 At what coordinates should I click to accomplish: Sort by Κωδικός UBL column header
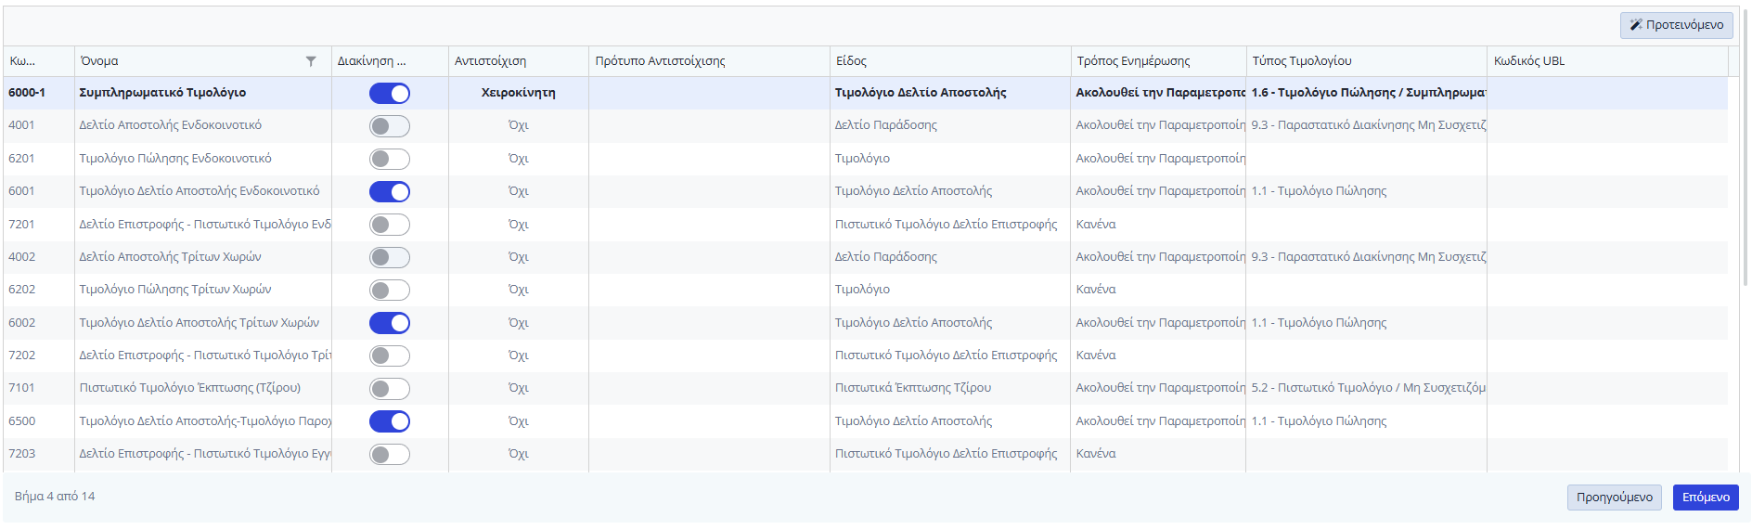1528,61
